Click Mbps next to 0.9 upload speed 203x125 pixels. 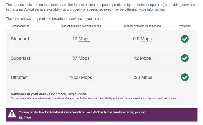[146, 39]
